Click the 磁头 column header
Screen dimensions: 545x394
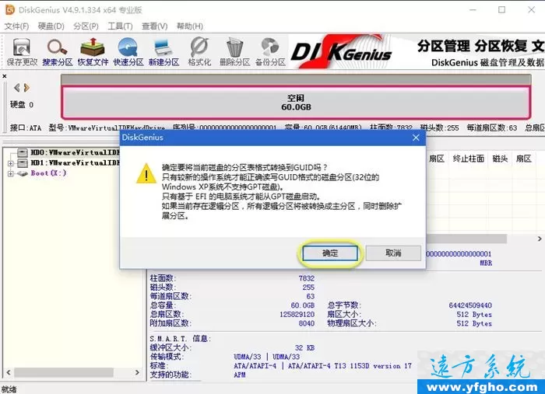[x=500, y=159]
